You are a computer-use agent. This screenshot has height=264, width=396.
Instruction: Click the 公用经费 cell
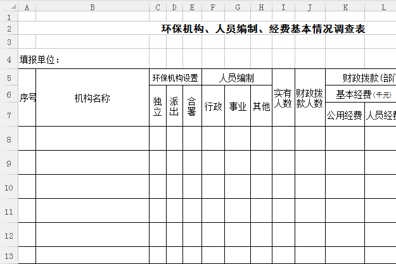(345, 115)
